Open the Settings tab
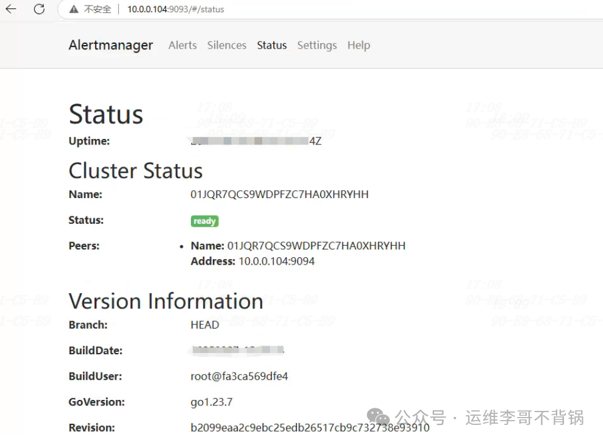The image size is (603, 442). [317, 45]
